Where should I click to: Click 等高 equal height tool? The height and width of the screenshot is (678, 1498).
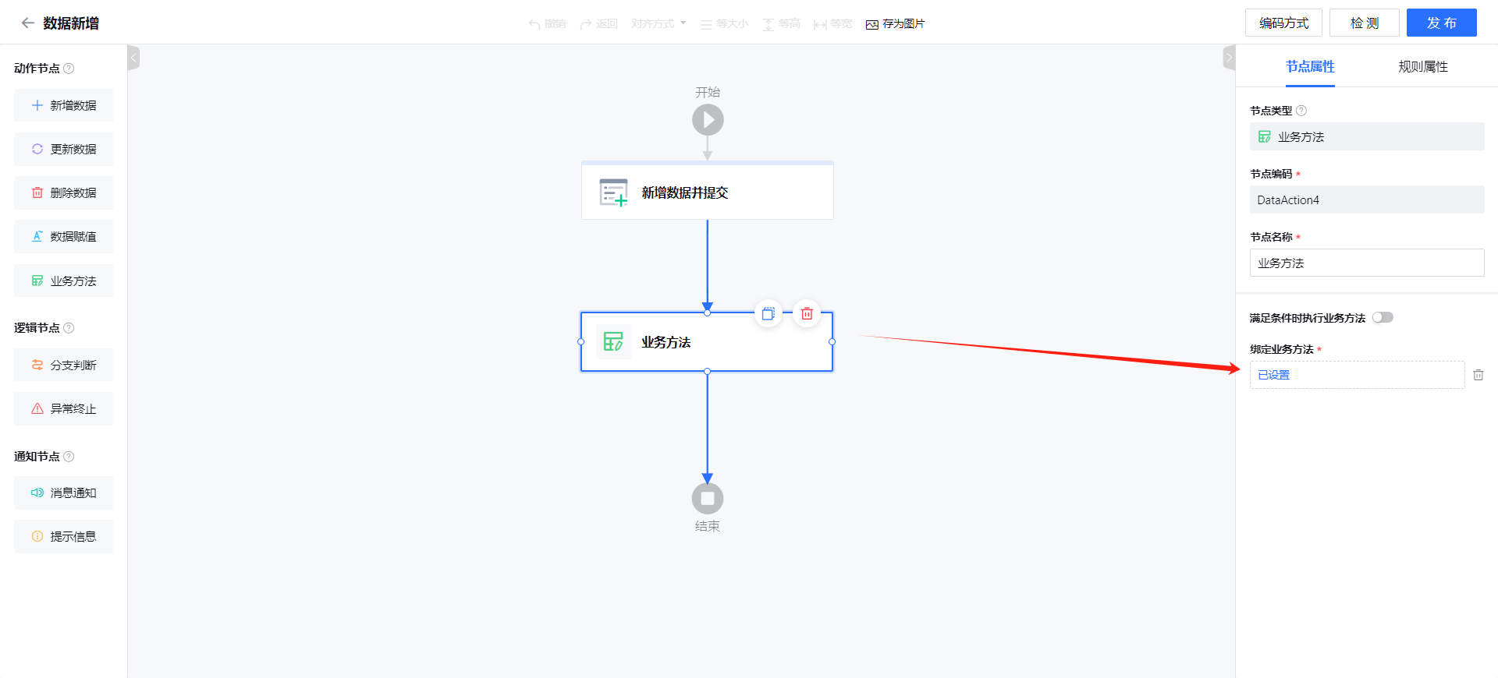click(x=782, y=24)
